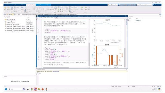Select the Demo01_BasicVisualization.mlx editor tab
The height and width of the screenshot is (93, 165).
tap(46, 18)
